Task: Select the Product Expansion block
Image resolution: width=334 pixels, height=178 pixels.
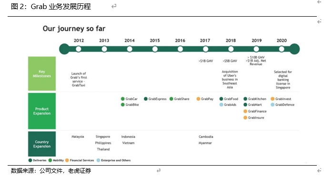Action: tap(42, 111)
